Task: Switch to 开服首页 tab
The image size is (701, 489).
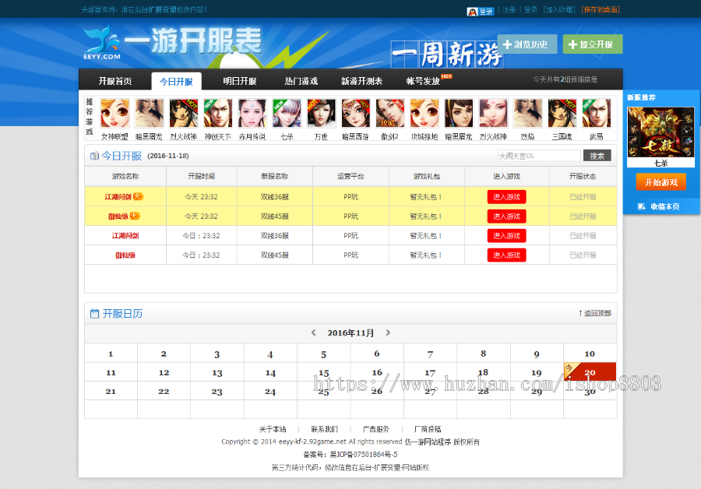Action: point(115,81)
